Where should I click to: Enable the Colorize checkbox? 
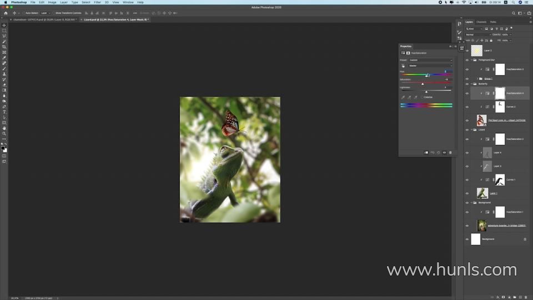423,97
